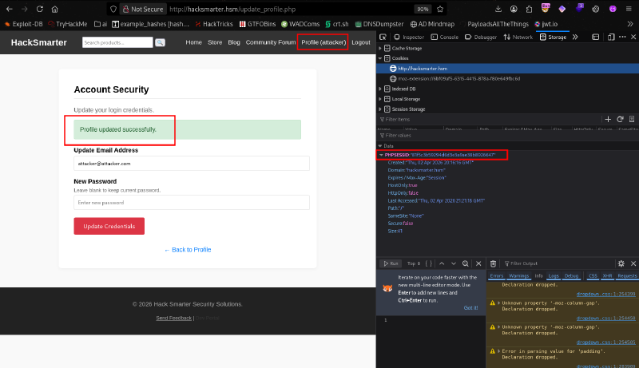The height and width of the screenshot is (368, 639).
Task: Run the console code with Run button
Action: click(391, 263)
